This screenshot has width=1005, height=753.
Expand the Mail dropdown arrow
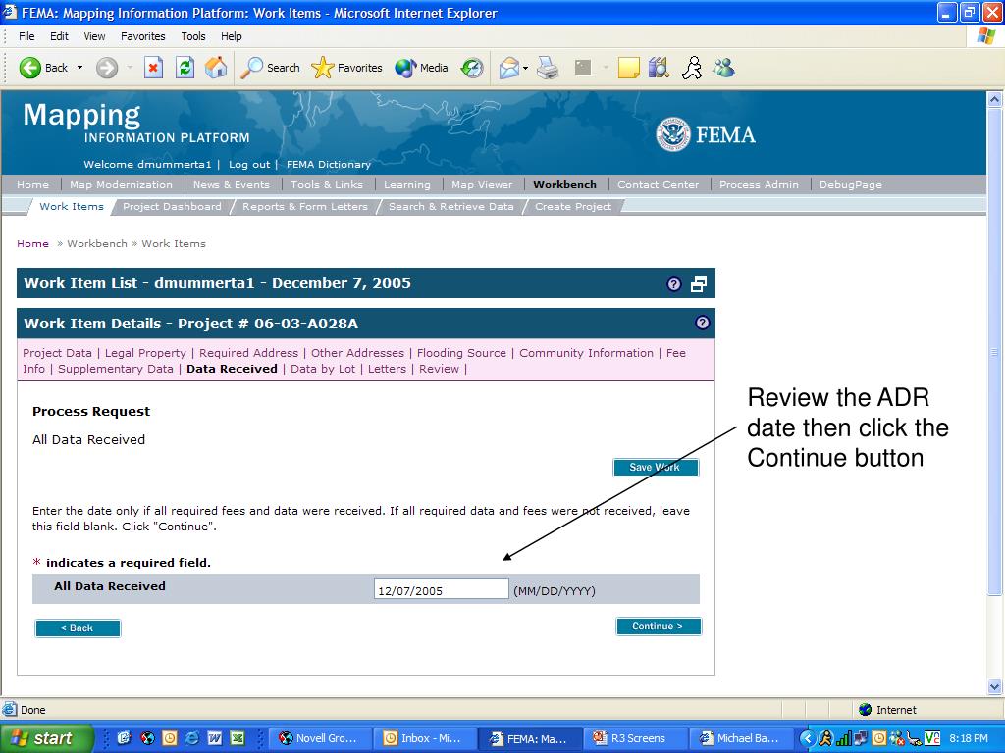tap(526, 68)
